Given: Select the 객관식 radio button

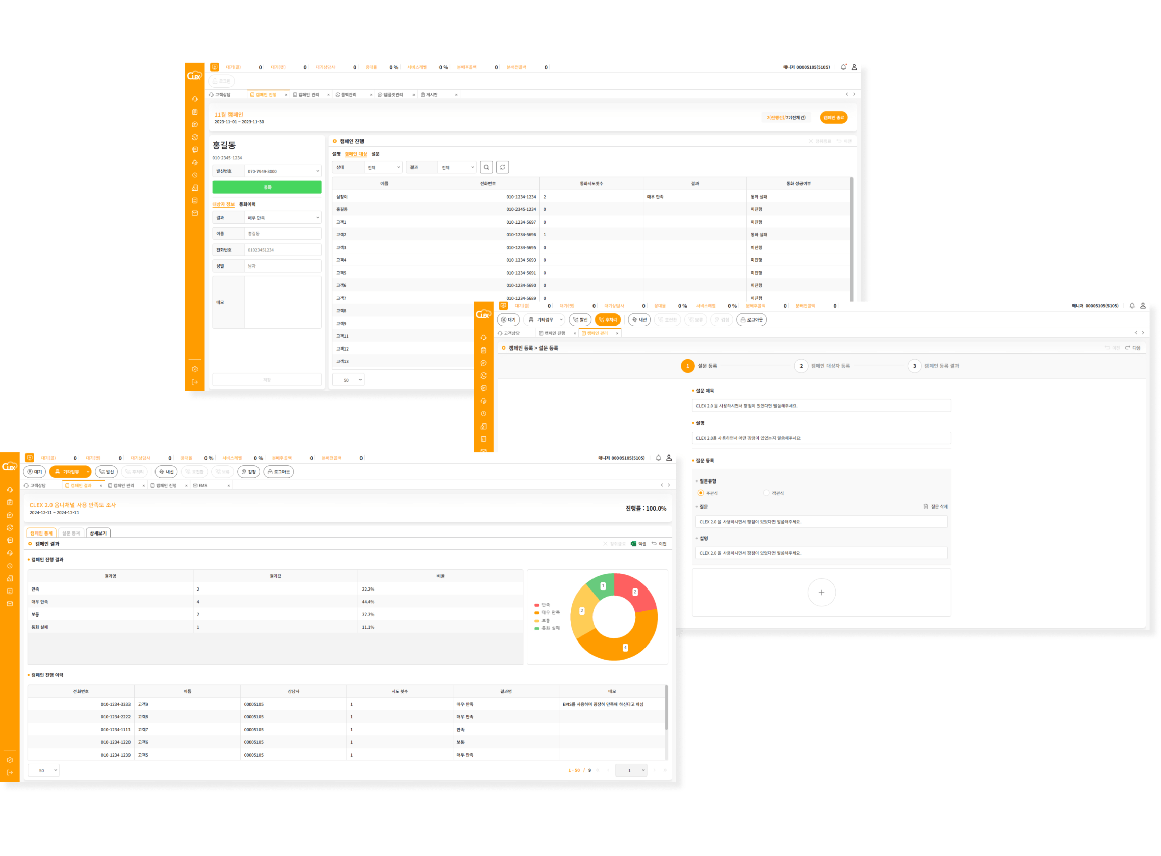Looking at the screenshot, I should pyautogui.click(x=766, y=493).
